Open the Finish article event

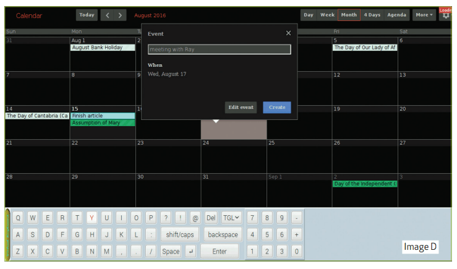[103, 116]
